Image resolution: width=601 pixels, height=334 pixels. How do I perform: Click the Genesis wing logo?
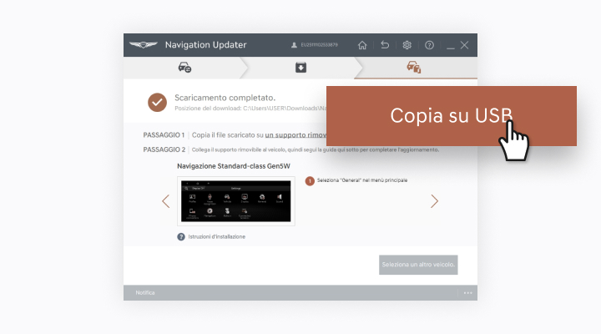144,45
